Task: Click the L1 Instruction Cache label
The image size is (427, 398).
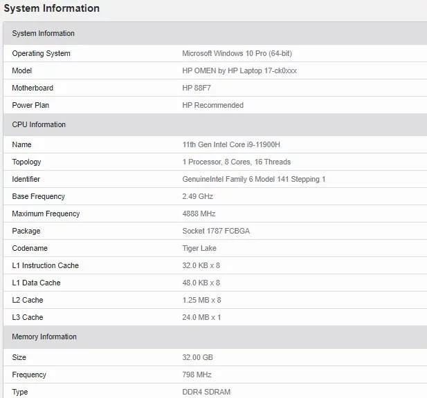Action: coord(45,265)
